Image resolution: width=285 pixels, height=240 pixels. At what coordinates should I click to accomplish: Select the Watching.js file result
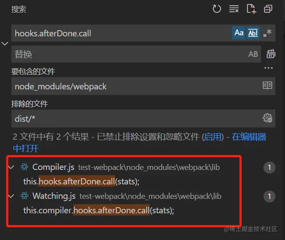point(54,196)
